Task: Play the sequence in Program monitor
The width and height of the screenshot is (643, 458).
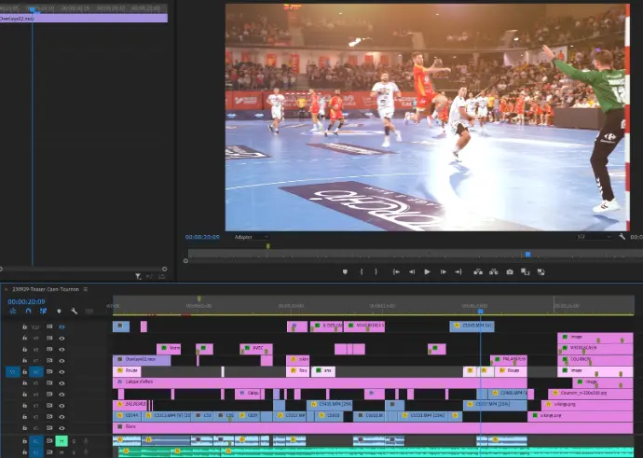Action: click(x=427, y=271)
